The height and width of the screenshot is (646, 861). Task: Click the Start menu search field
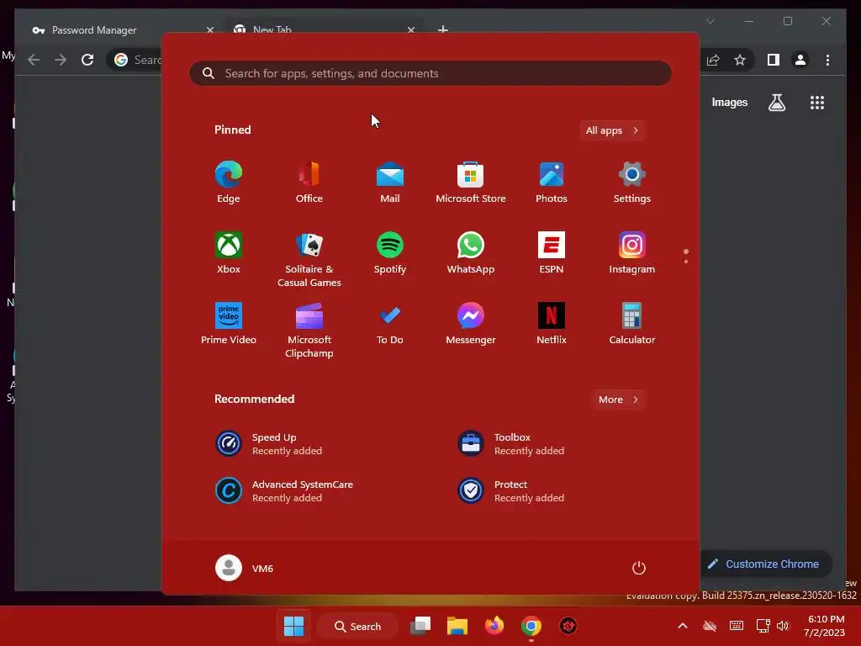(x=430, y=74)
